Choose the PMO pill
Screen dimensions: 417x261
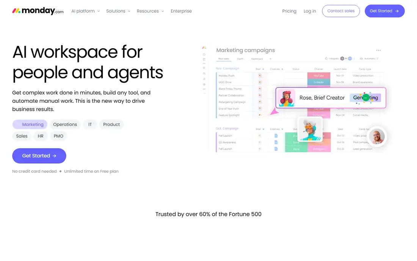point(58,136)
